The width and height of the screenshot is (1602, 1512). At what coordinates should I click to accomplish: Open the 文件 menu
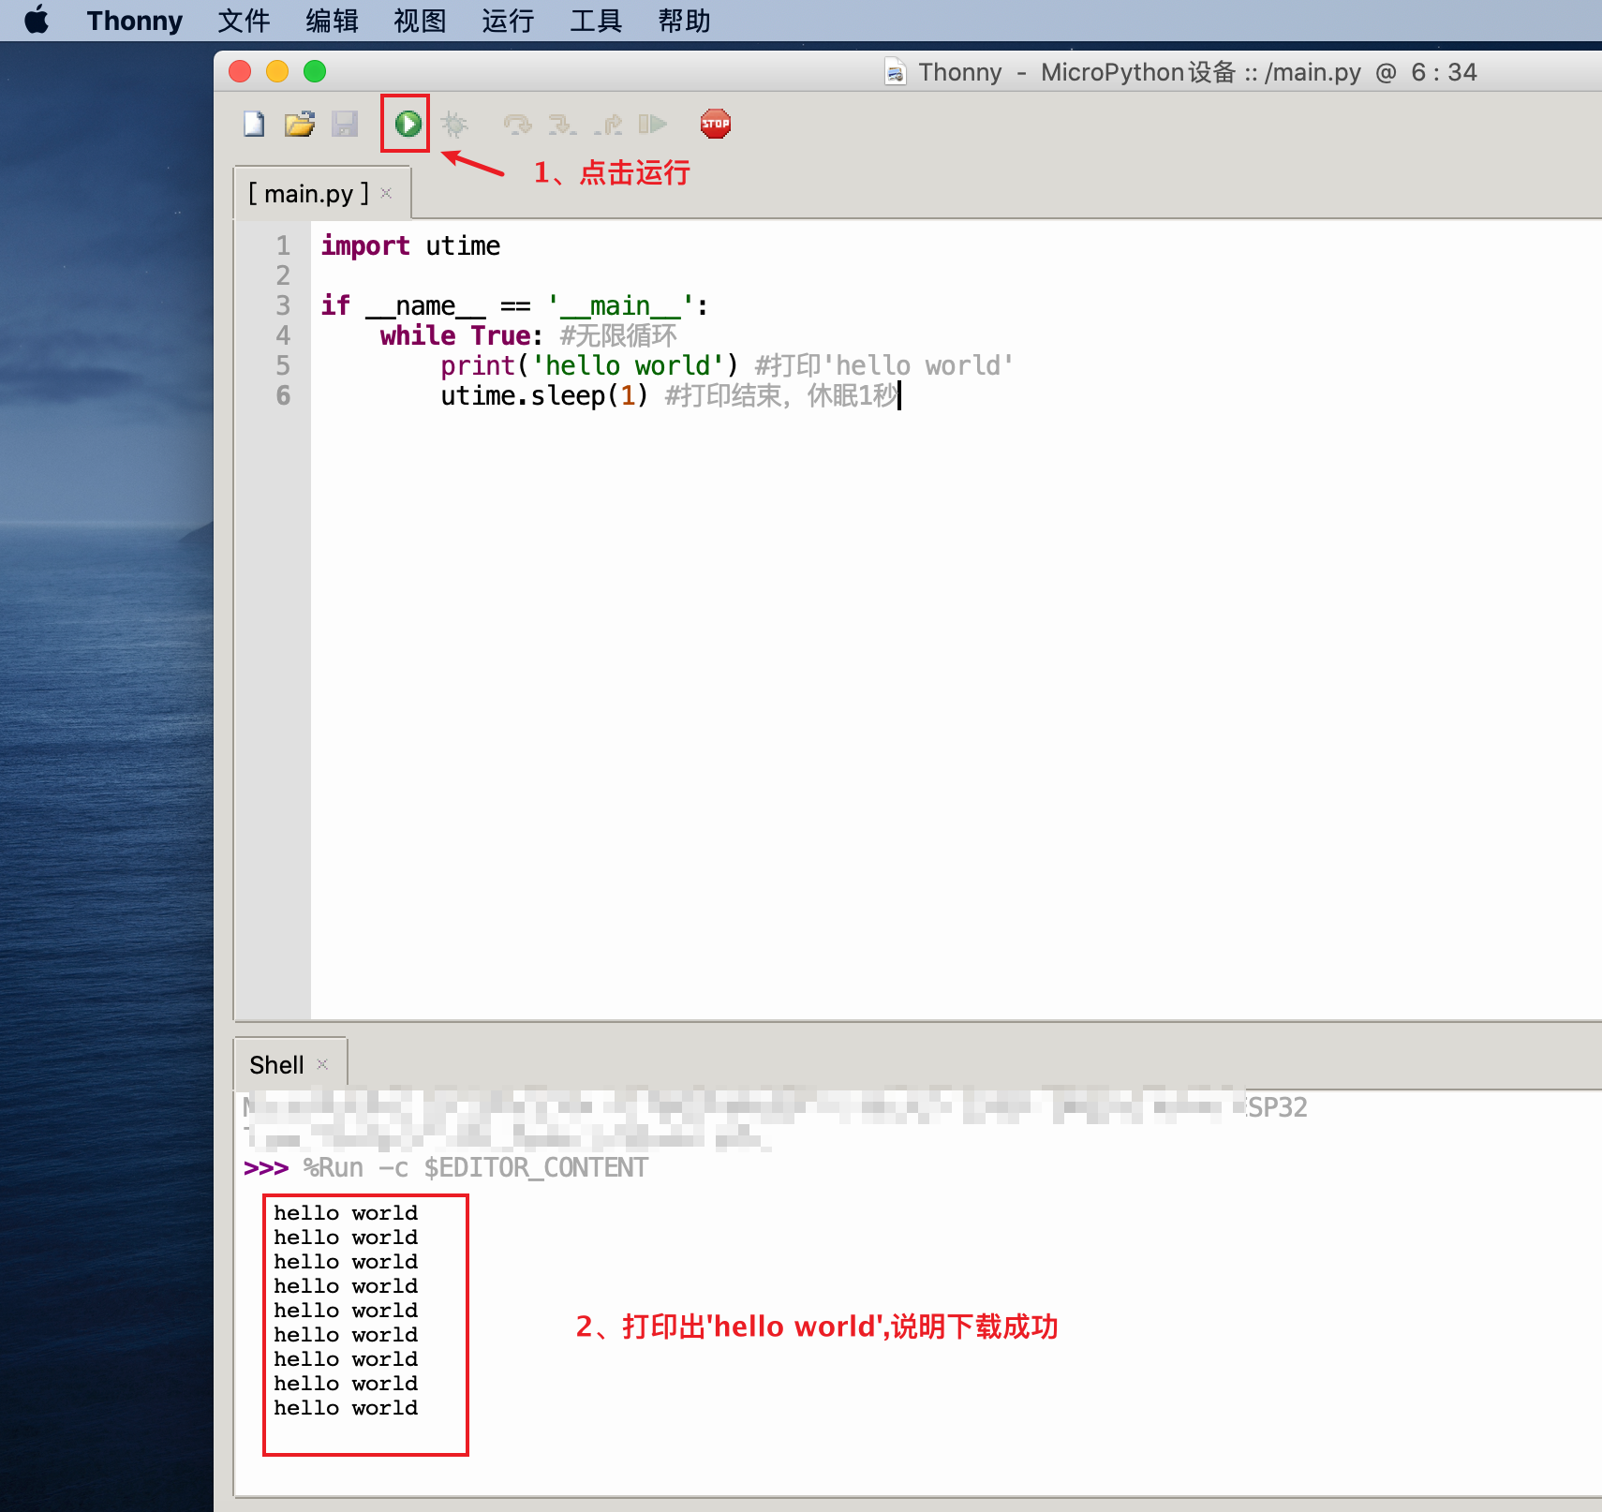pos(244,21)
